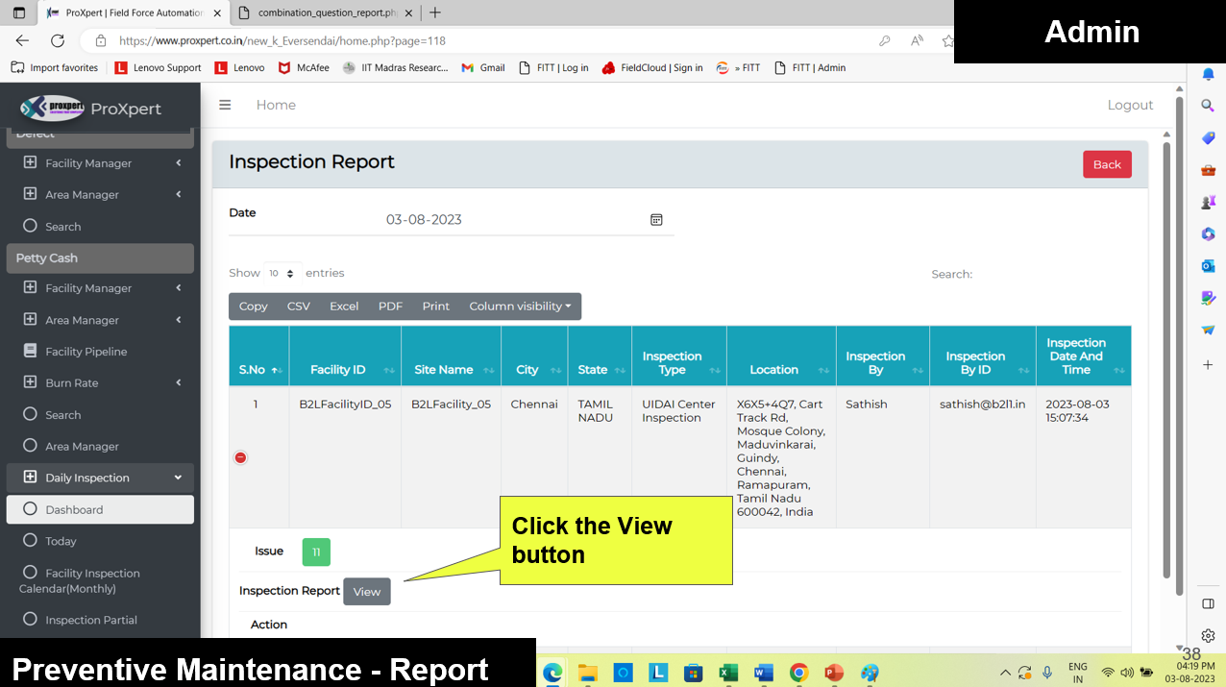Collapse row using the red minus icon
The height and width of the screenshot is (687, 1226).
[x=240, y=457]
